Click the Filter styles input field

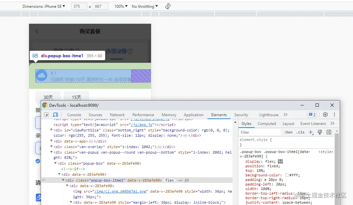click(x=260, y=132)
